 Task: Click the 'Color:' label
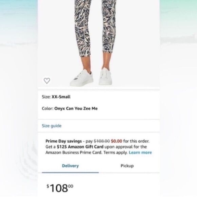tap(48, 108)
